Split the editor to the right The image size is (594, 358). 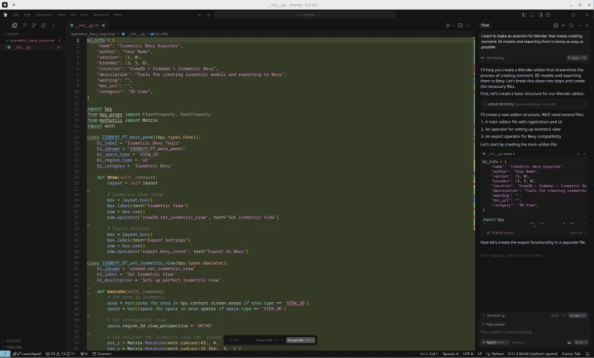tap(460, 26)
